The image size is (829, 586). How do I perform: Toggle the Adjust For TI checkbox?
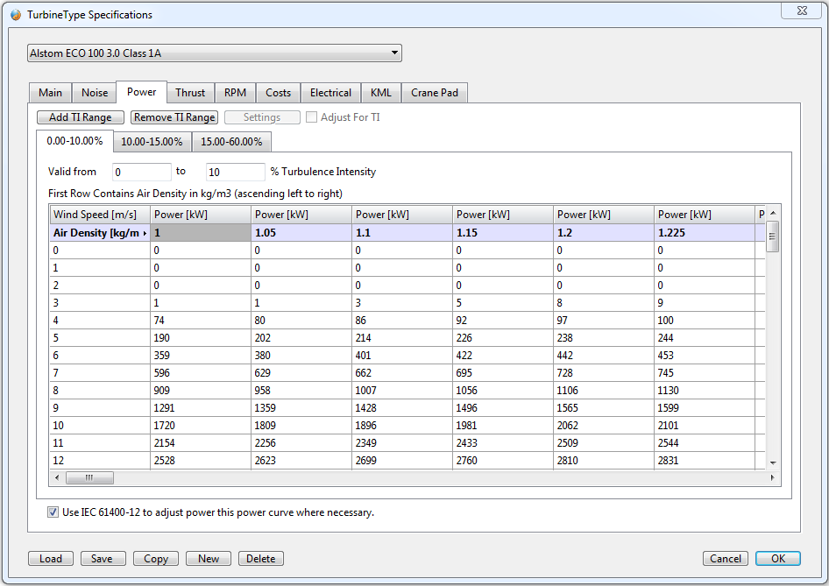(x=312, y=117)
